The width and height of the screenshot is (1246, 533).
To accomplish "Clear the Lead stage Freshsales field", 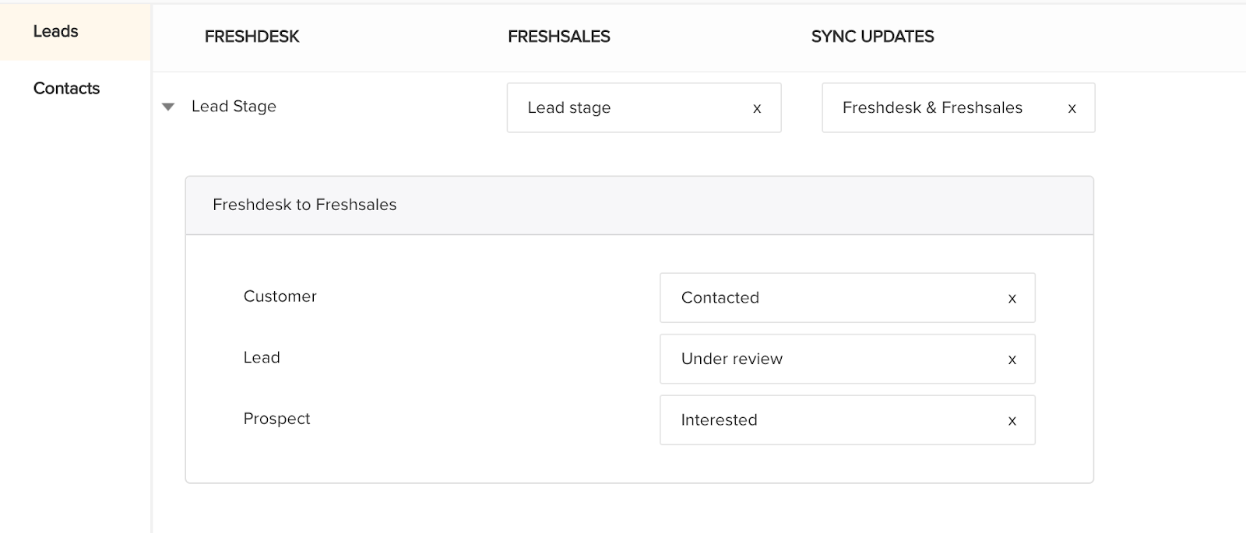I will (x=757, y=109).
